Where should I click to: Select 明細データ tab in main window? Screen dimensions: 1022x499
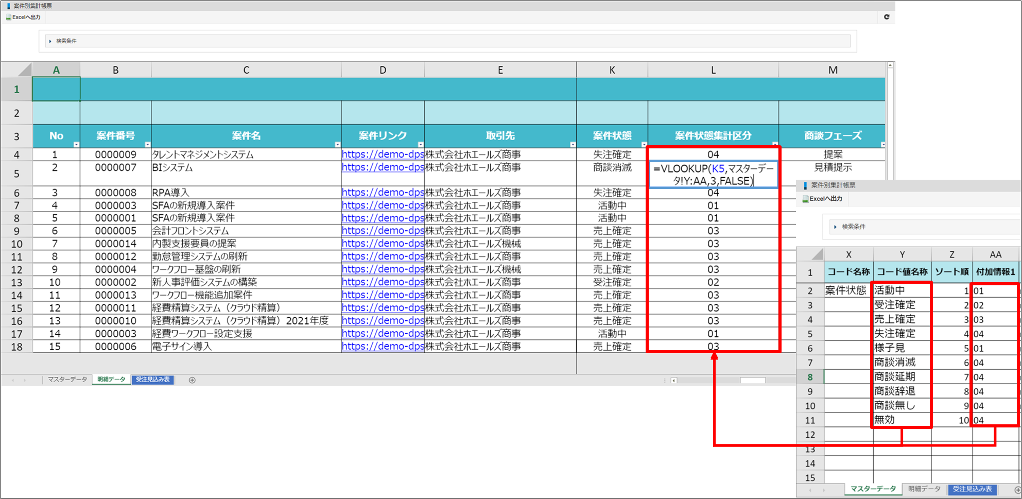(111, 380)
